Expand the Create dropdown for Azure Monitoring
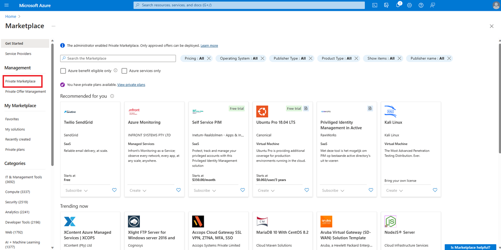 coord(138,190)
